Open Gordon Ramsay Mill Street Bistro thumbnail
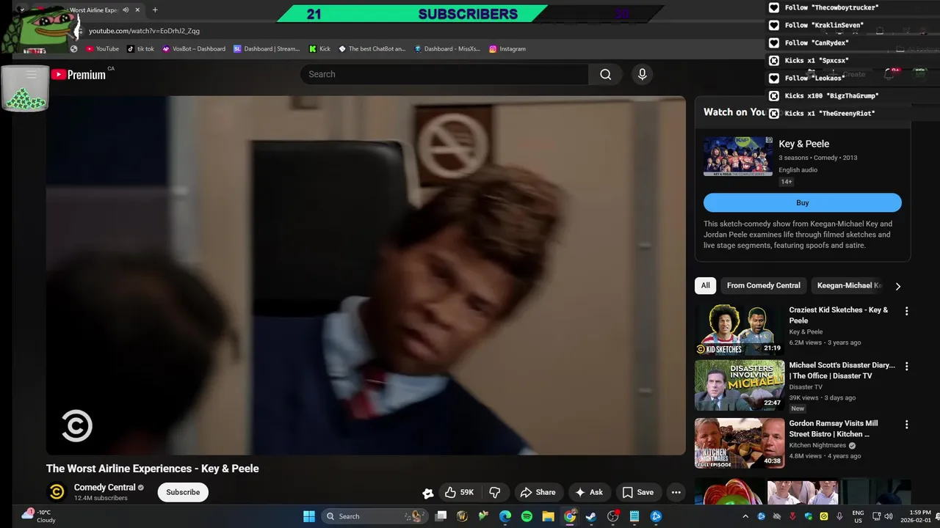 pos(740,443)
